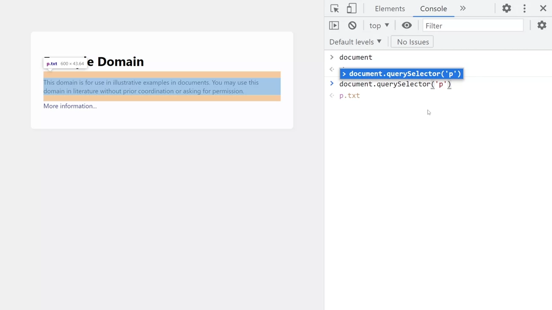Open the top JavaScript context dropdown
Image resolution: width=552 pixels, height=310 pixels.
point(379,25)
